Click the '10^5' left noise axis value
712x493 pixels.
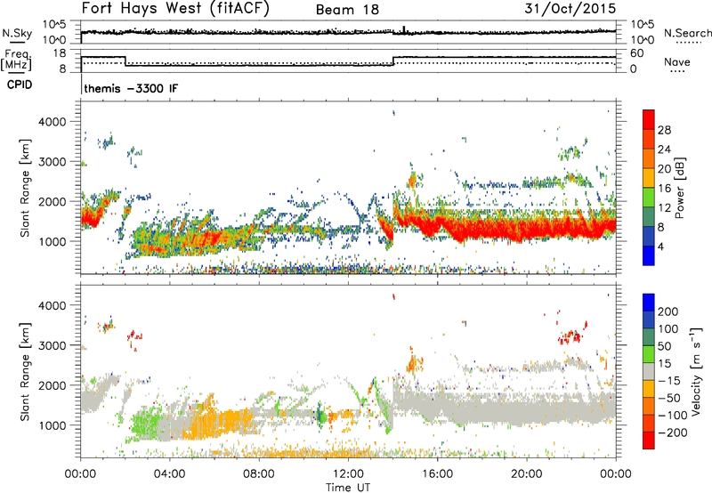[x=54, y=25]
